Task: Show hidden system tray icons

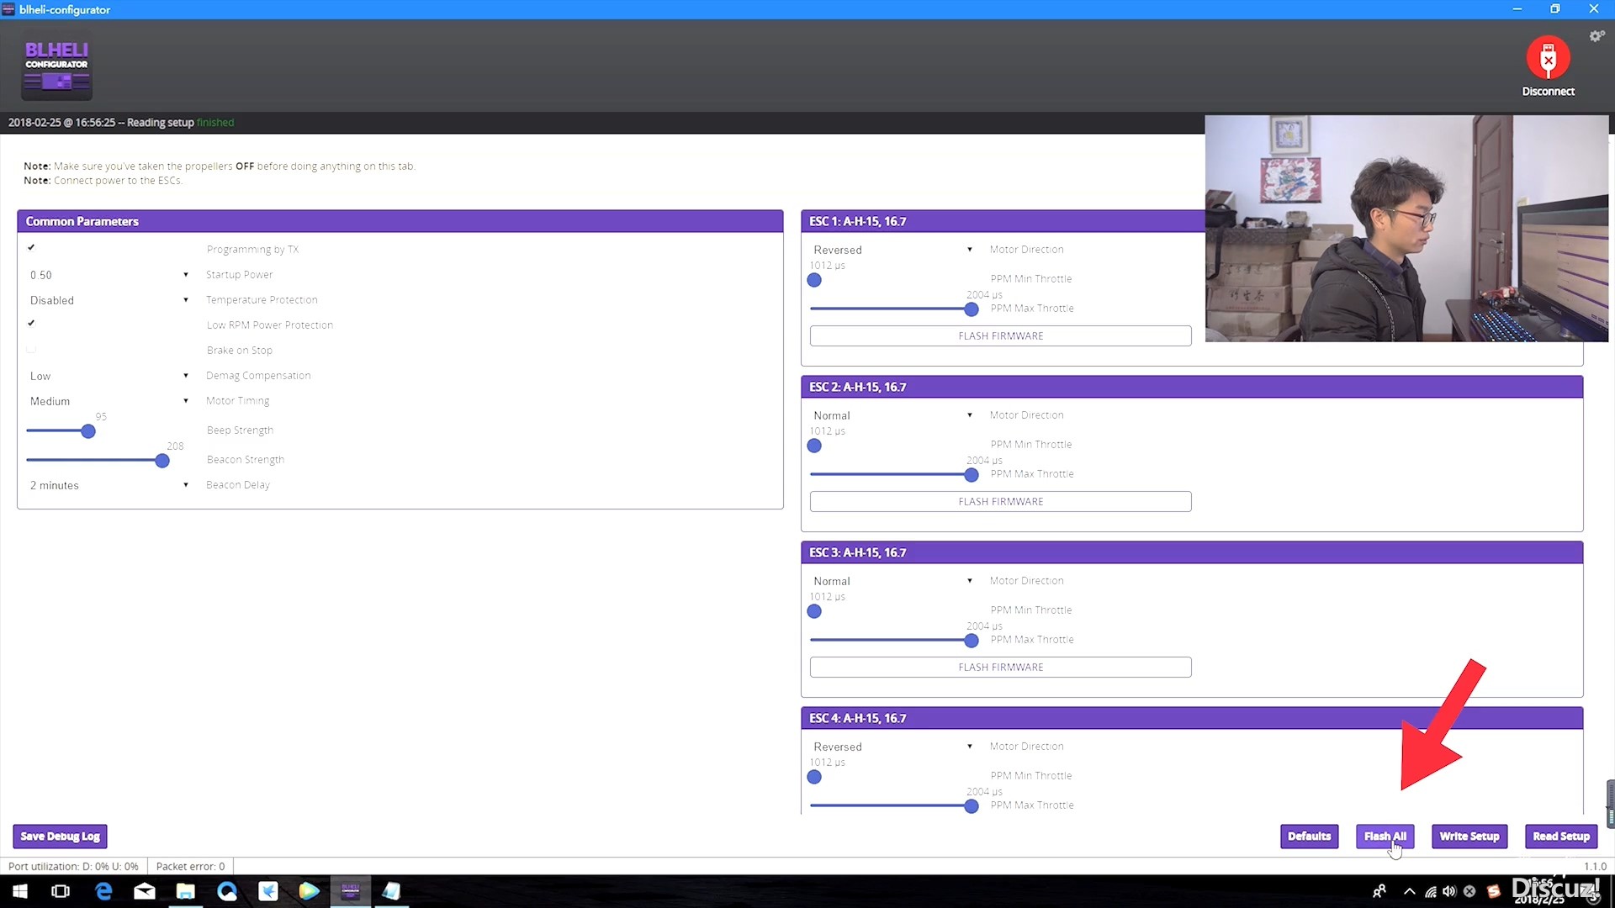Action: click(1410, 891)
